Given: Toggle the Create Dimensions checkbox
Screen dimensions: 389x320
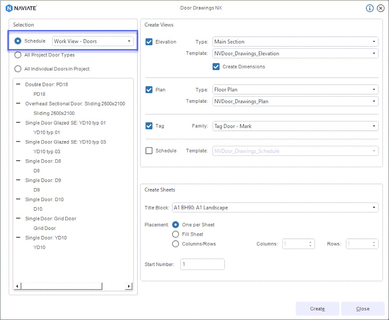Looking at the screenshot, I should [216, 66].
